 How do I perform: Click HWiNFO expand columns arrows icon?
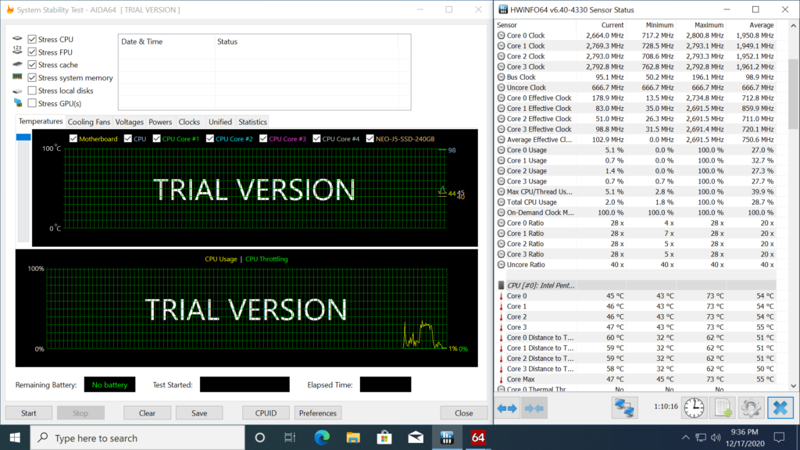coord(508,408)
